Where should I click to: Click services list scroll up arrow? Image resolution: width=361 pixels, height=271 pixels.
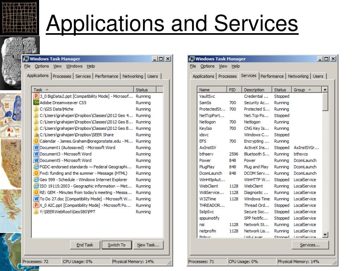click(325, 89)
